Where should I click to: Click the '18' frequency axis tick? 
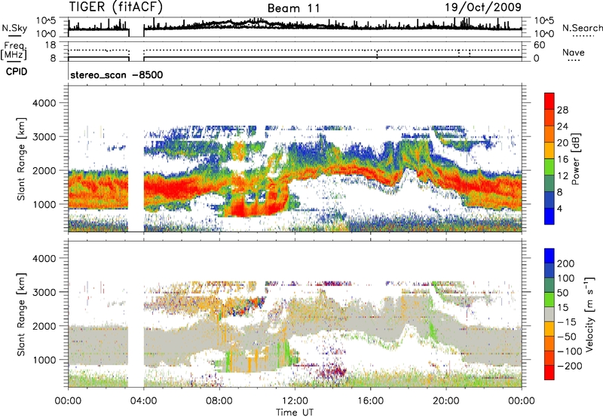click(x=51, y=44)
